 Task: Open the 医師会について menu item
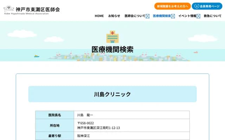(135, 16)
